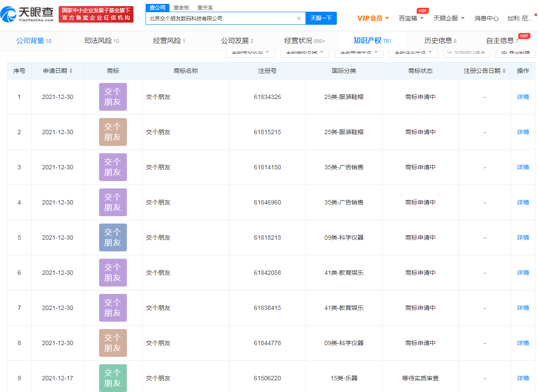Open the trademark image for 61846960
The image size is (538, 392).
[113, 202]
